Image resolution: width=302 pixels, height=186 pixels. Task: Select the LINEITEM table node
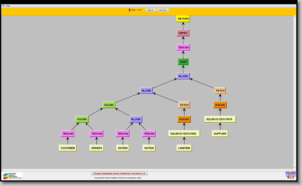pyautogui.click(x=184, y=148)
